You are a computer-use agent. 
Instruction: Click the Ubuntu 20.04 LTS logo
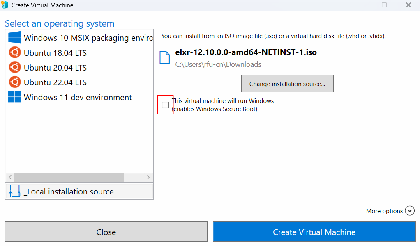pyautogui.click(x=14, y=67)
